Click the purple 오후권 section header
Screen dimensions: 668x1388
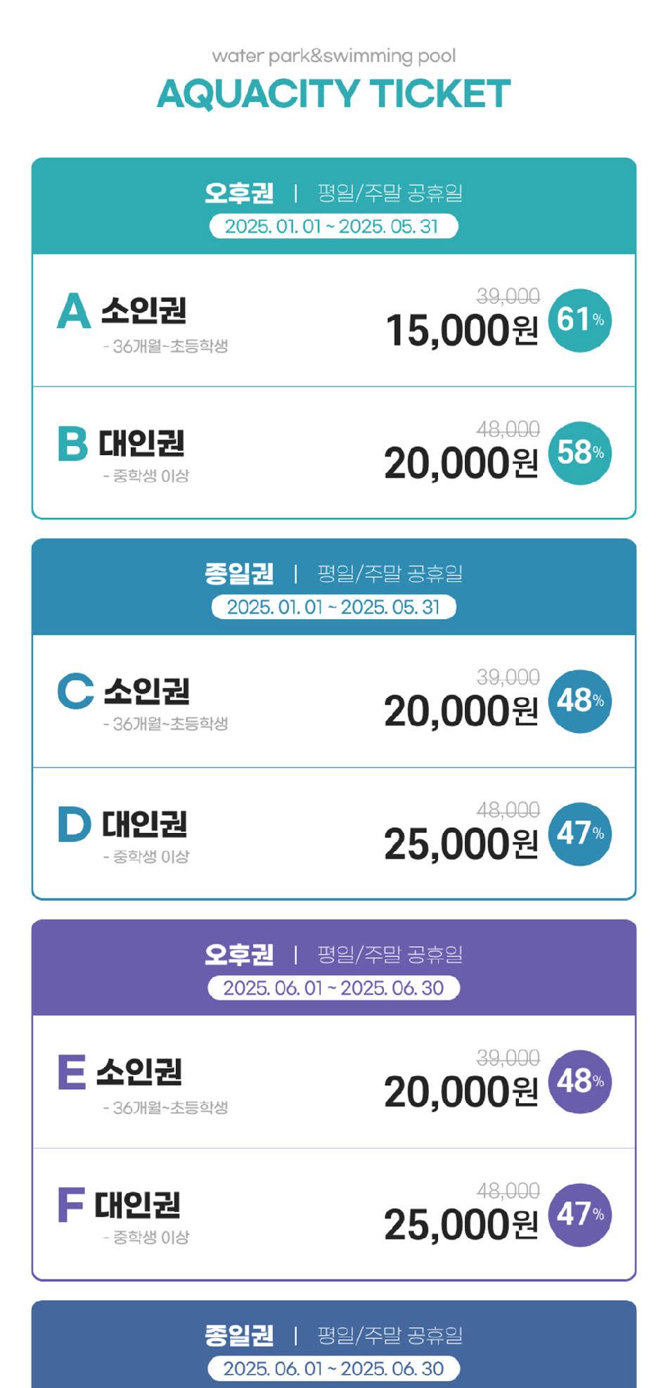[x=239, y=955]
